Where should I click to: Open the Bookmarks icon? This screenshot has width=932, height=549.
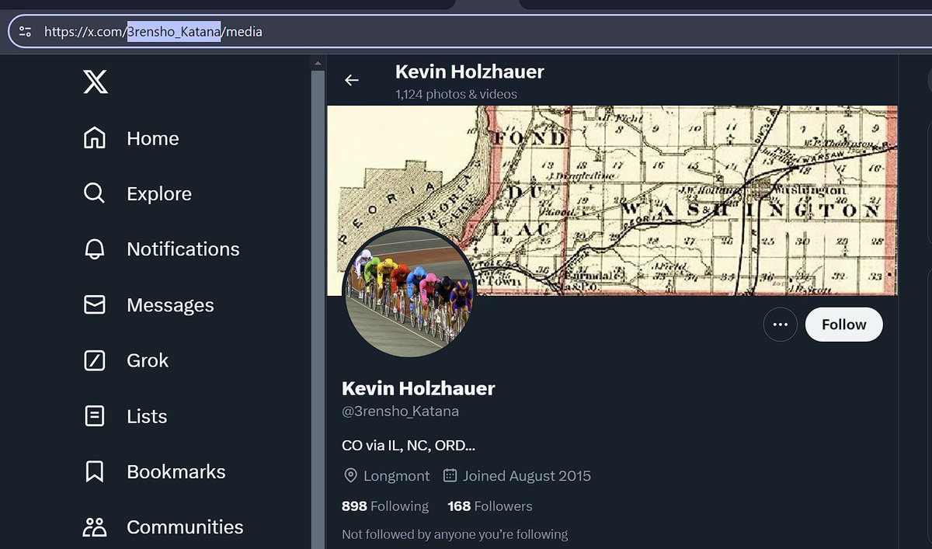(x=94, y=471)
